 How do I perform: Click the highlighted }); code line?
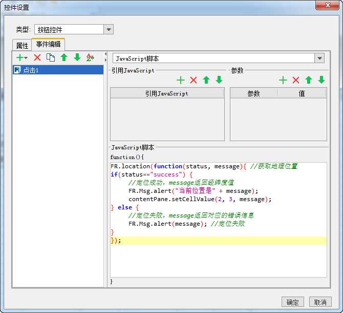pyautogui.click(x=219, y=241)
